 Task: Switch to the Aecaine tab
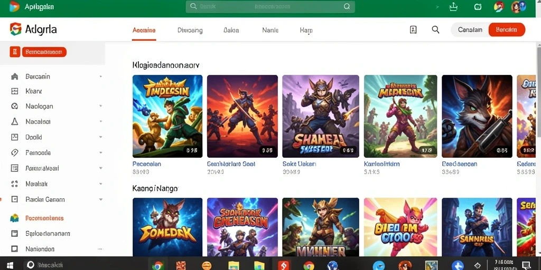click(x=144, y=30)
